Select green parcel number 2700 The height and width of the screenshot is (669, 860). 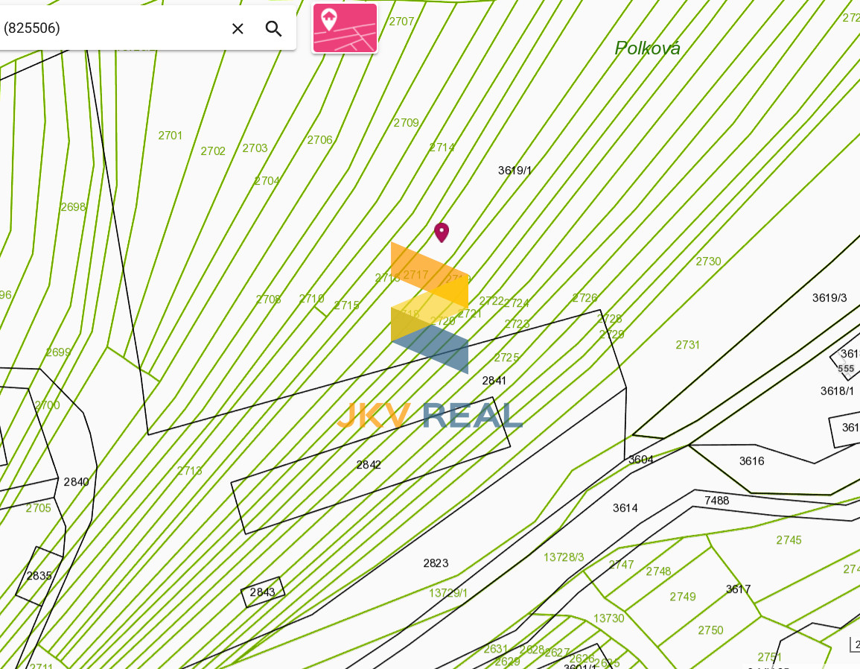[47, 405]
